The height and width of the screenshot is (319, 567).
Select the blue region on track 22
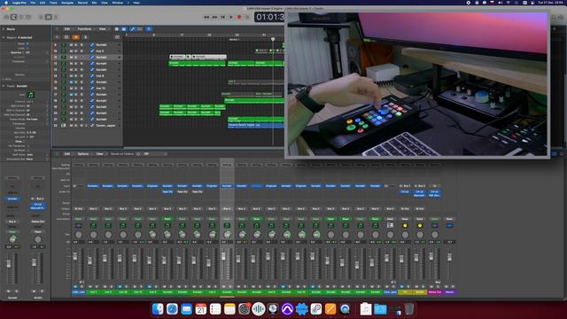pos(256,125)
